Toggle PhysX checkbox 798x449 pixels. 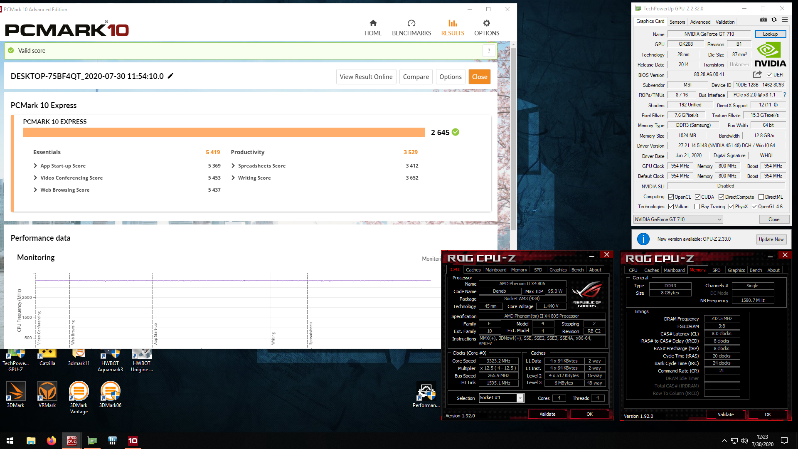click(x=731, y=207)
